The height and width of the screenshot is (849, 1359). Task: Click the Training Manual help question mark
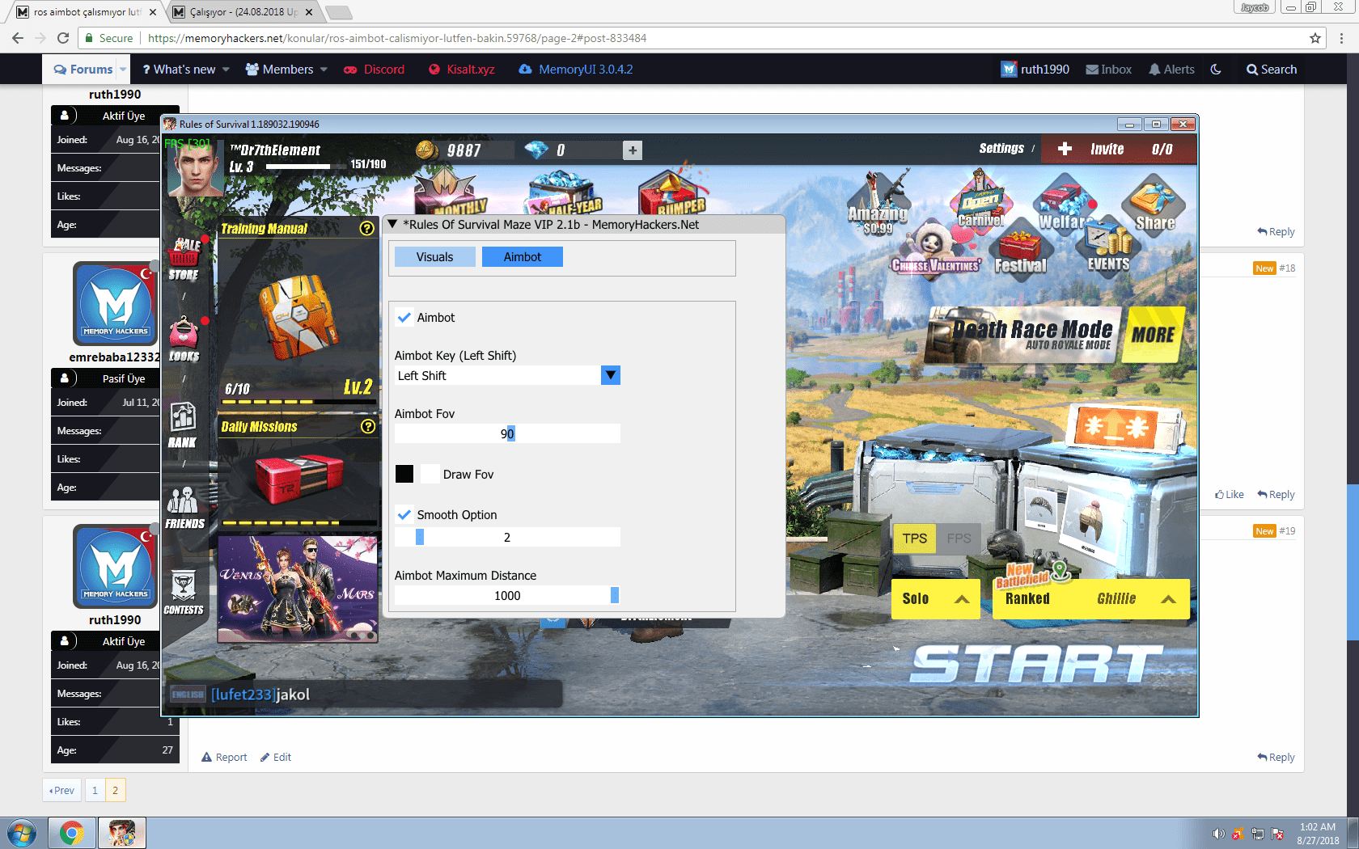(367, 229)
